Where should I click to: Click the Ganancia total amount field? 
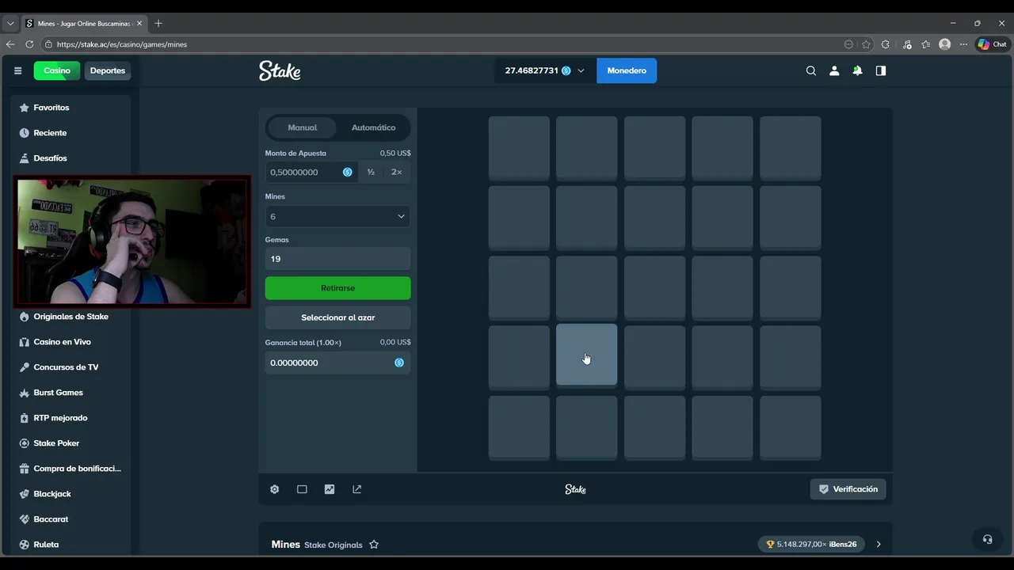pyautogui.click(x=337, y=363)
